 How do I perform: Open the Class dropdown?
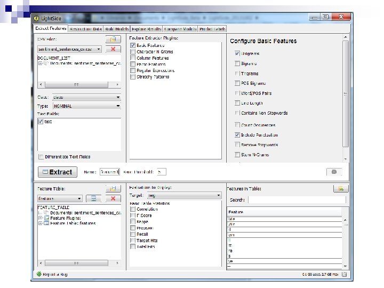pos(86,97)
